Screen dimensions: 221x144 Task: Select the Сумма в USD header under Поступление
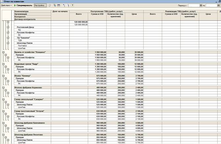97,16
